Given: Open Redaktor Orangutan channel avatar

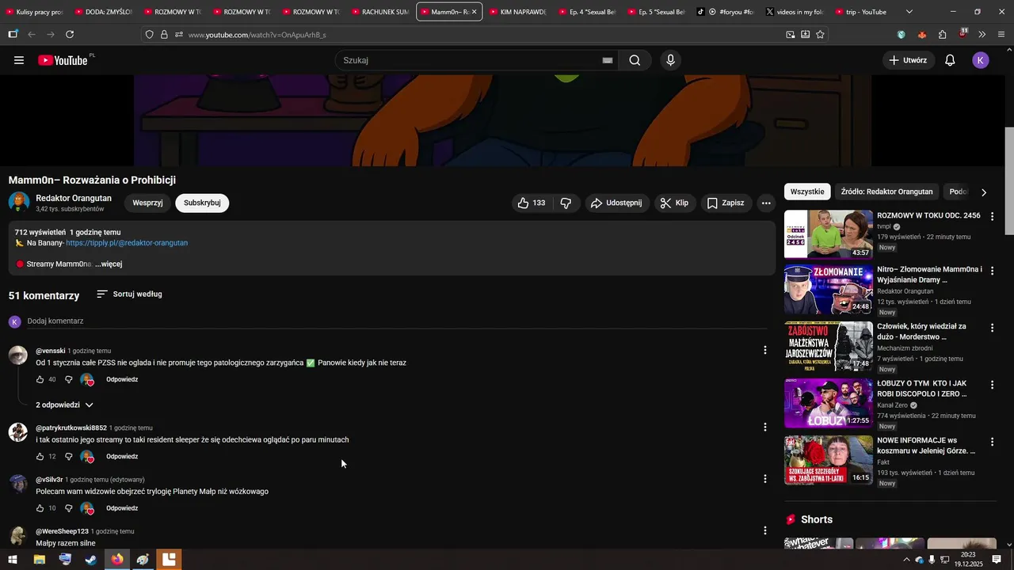Looking at the screenshot, I should [x=19, y=202].
